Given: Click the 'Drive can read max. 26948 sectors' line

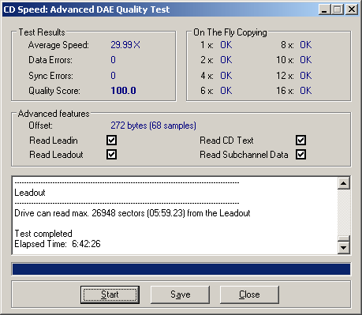Looking at the screenshot, I should [132, 213].
